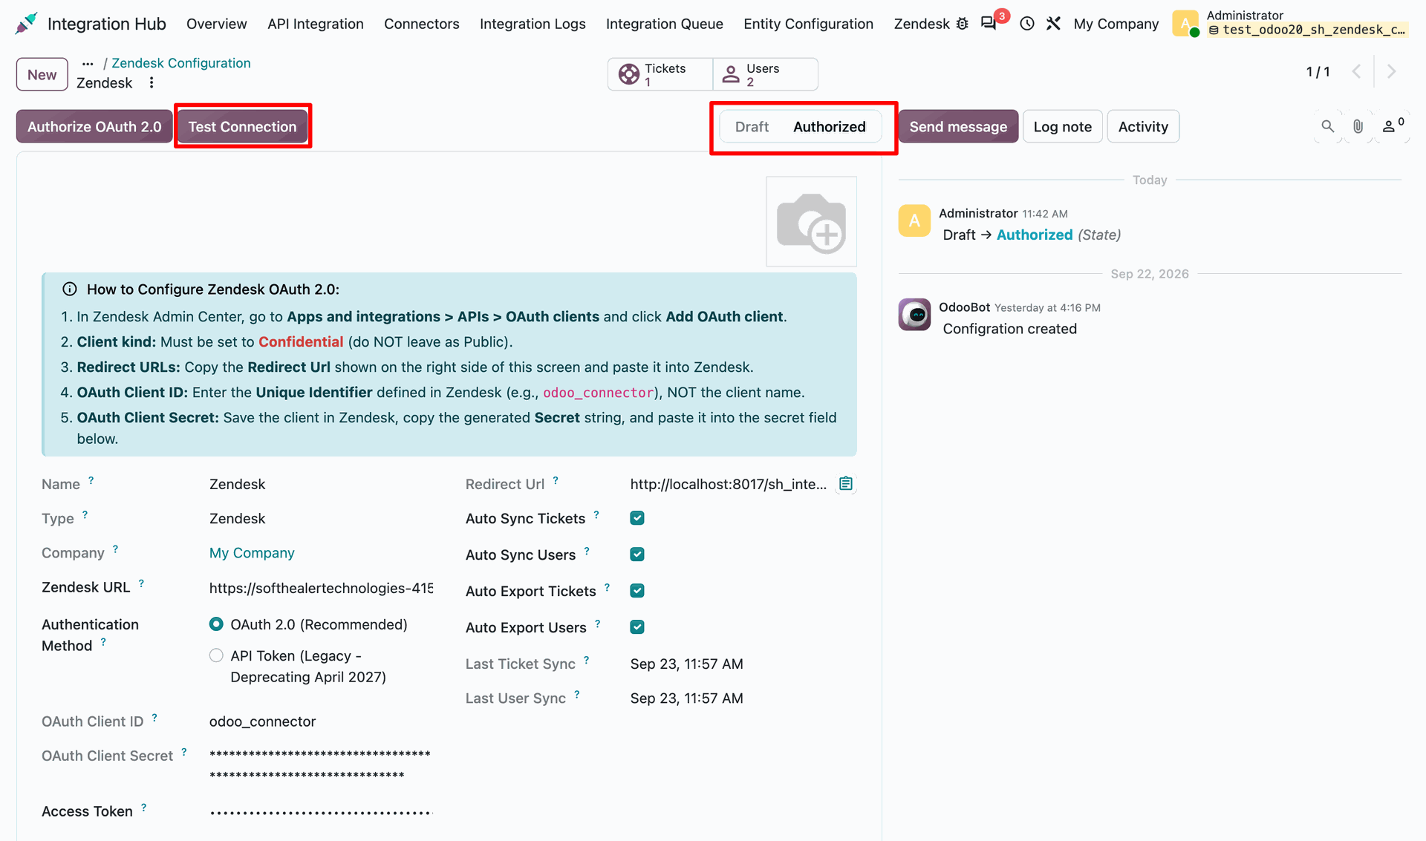The width and height of the screenshot is (1426, 841).
Task: Click the Zendesk record vertical dots menu
Action: coord(152,82)
